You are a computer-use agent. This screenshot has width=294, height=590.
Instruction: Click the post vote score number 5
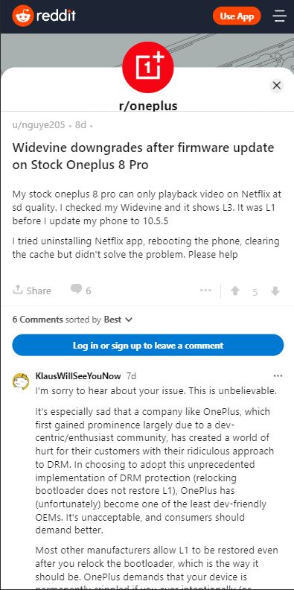tap(255, 292)
